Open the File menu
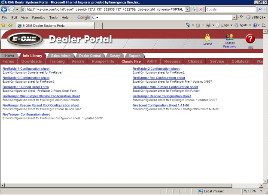 4,18
